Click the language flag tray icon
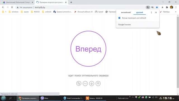Image resolution: width=179 pixels, height=101 pixels. coord(143,97)
